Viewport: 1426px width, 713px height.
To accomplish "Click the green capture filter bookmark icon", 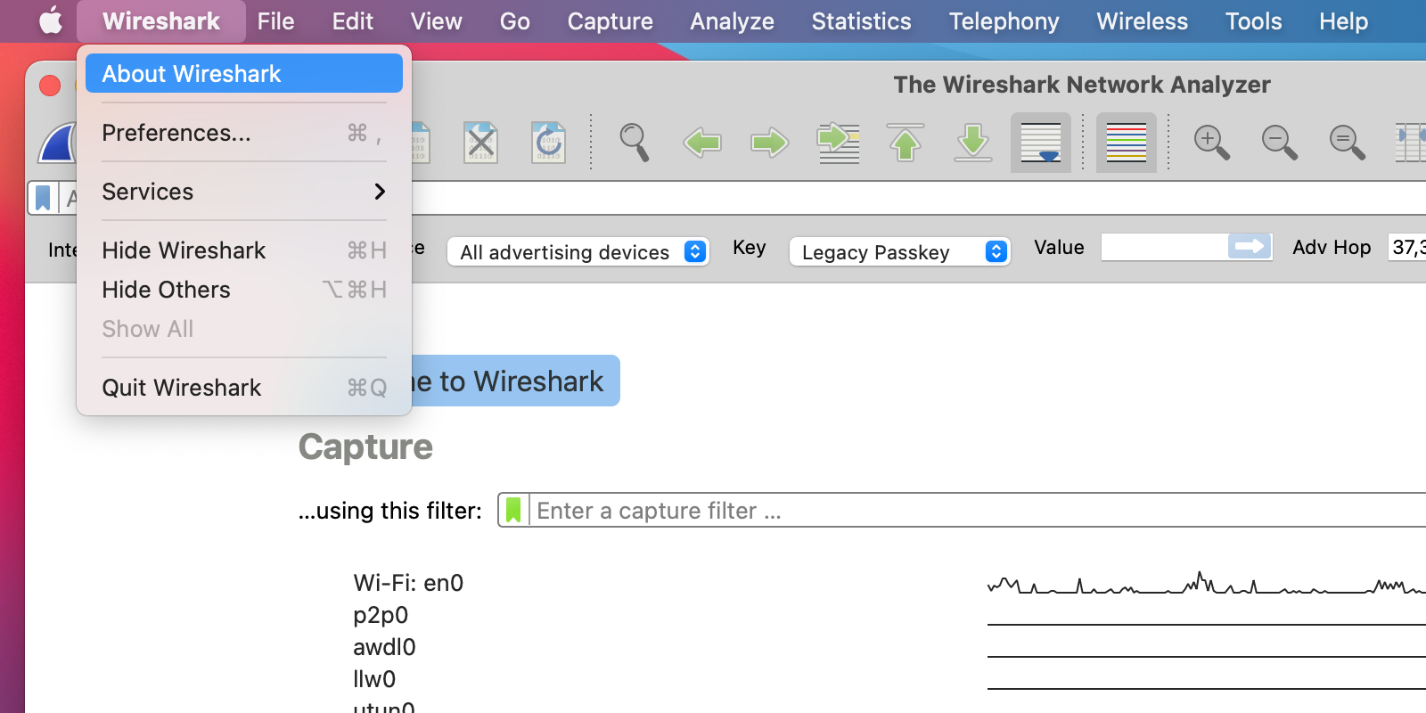I will point(513,511).
